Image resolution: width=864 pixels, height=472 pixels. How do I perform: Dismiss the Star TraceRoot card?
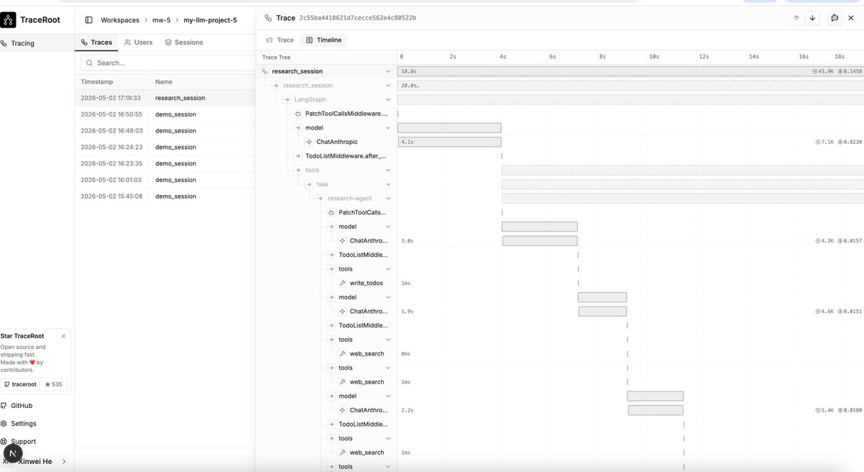[x=63, y=336]
